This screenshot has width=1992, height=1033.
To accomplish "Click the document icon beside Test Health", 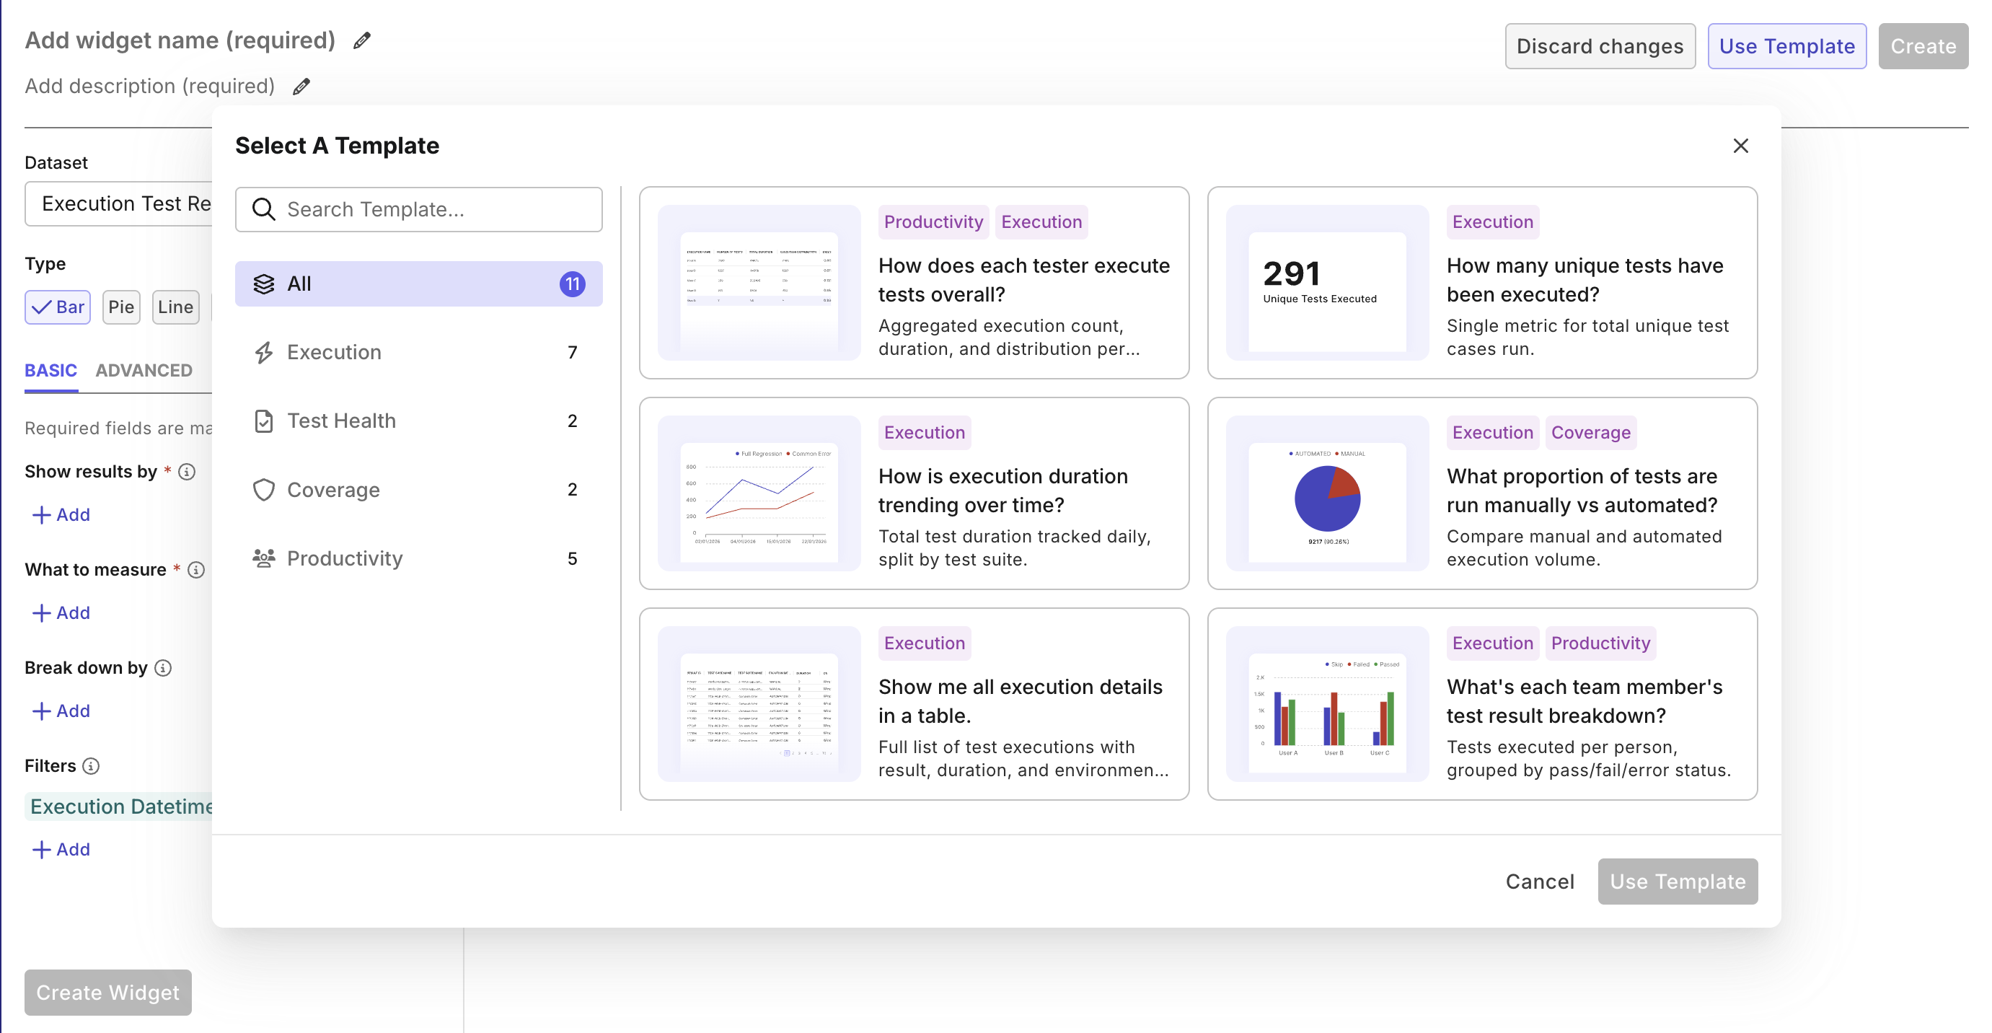I will coord(264,421).
